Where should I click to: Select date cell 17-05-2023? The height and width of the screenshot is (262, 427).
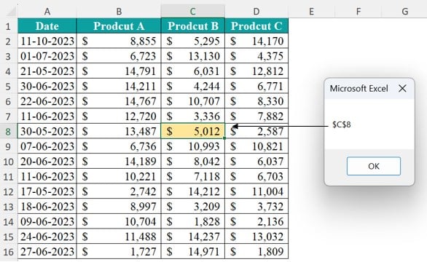click(47, 191)
